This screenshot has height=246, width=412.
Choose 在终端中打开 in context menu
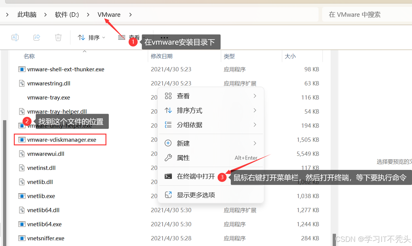coord(211,176)
